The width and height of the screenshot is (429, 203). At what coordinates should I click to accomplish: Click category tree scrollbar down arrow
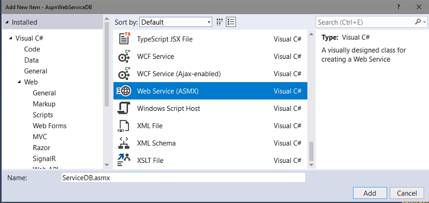107,164
